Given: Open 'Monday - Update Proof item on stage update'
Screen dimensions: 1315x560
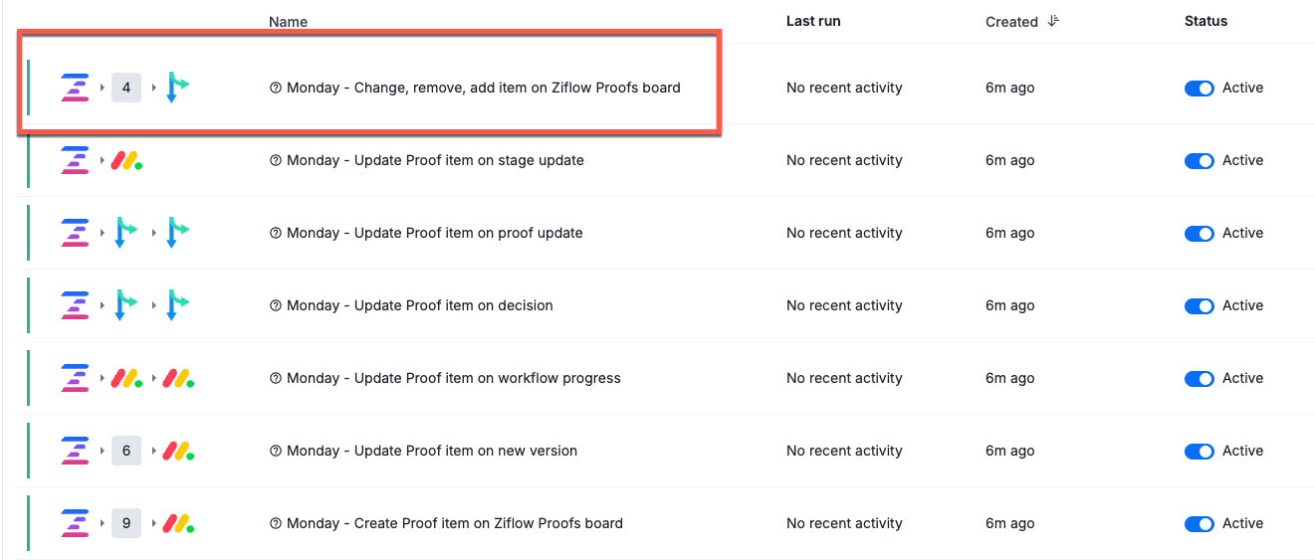Looking at the screenshot, I should pos(435,160).
